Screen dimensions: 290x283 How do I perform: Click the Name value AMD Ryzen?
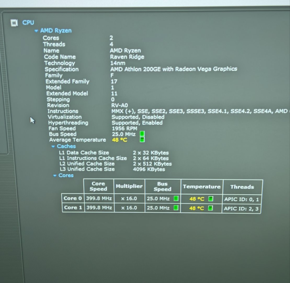click(125, 51)
